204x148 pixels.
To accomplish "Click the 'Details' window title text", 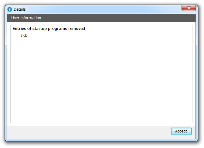I will coord(20,9).
